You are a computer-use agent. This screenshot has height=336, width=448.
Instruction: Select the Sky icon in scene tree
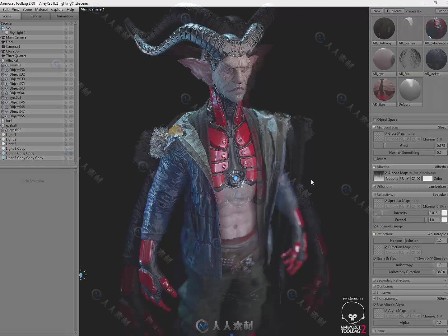3,28
